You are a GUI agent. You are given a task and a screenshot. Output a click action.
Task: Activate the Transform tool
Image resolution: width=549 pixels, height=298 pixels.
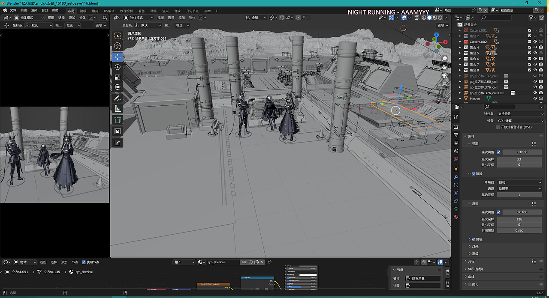coord(118,87)
